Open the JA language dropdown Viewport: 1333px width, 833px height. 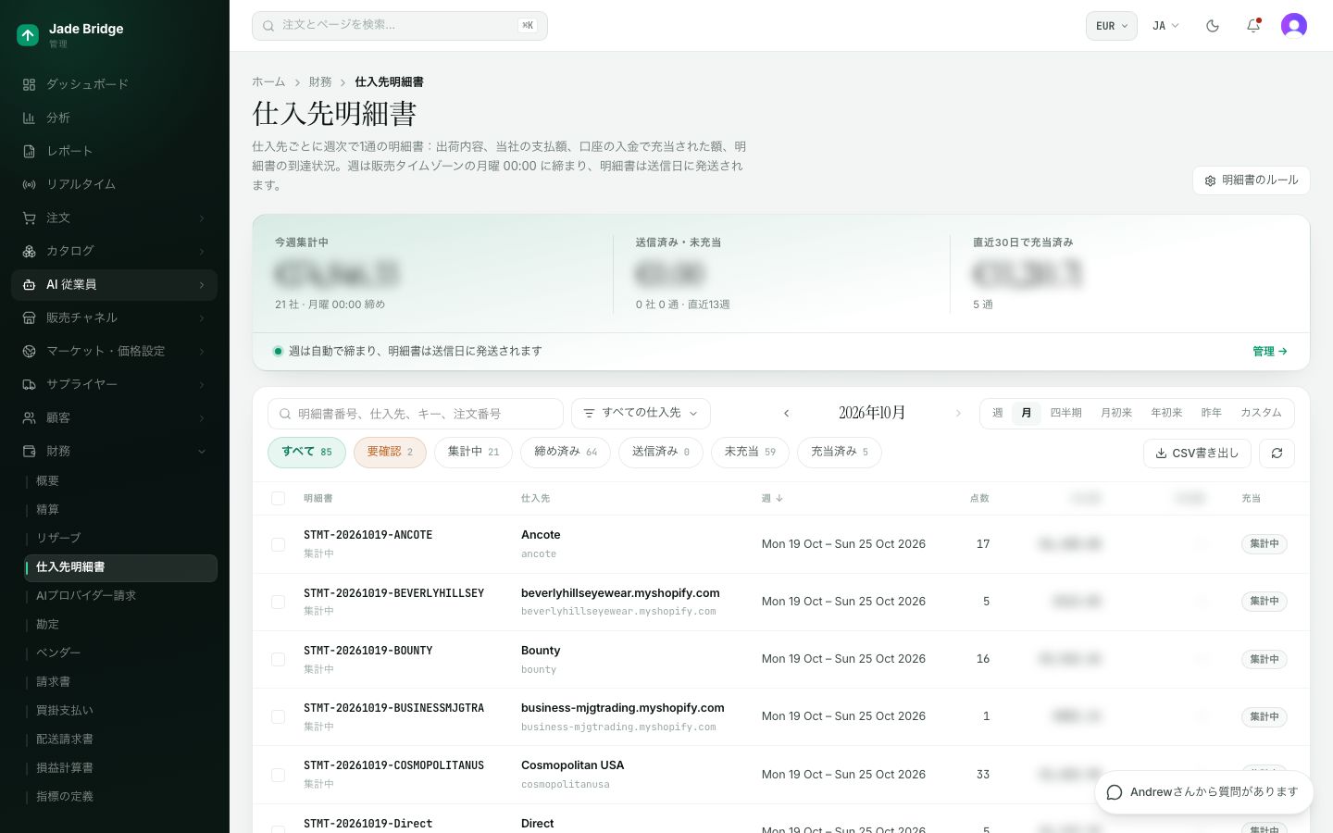pyautogui.click(x=1165, y=26)
